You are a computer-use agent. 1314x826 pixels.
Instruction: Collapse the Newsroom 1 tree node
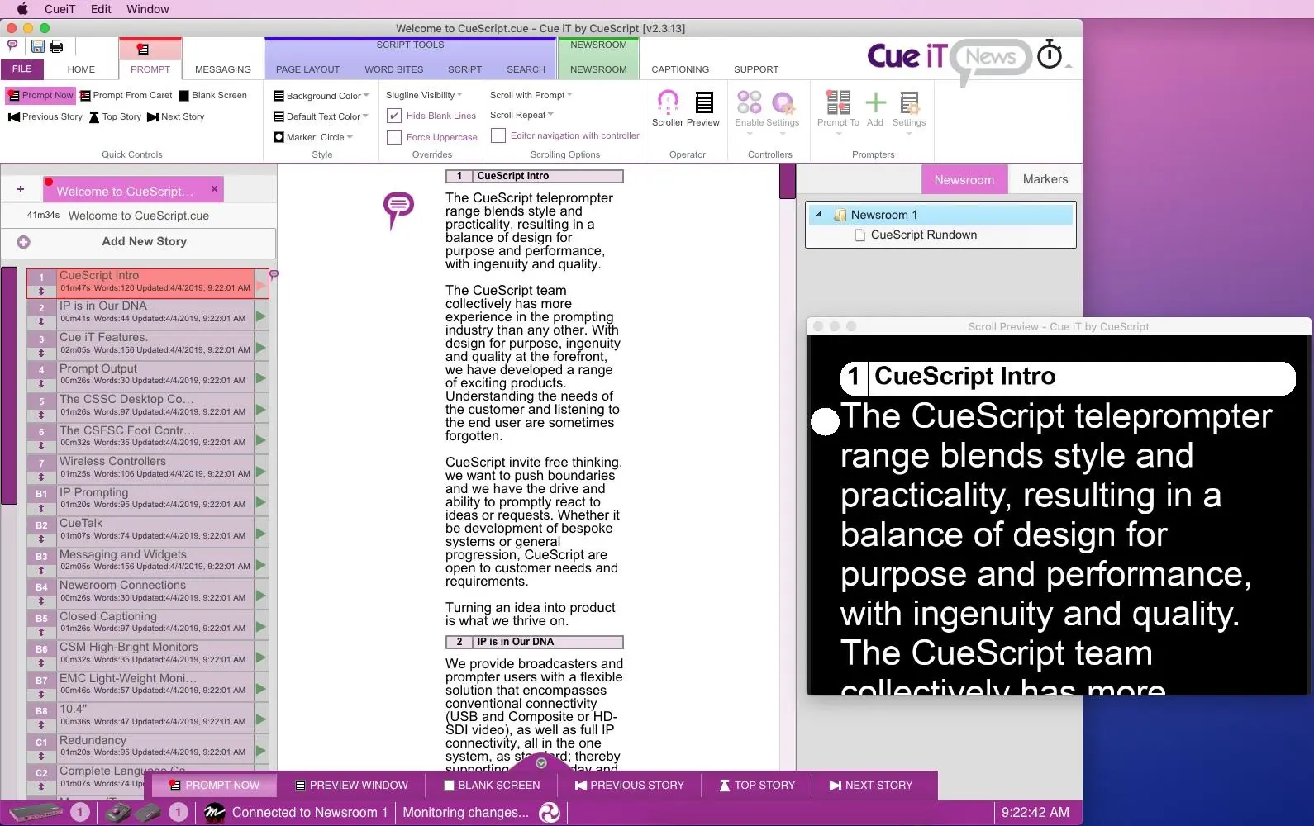coord(818,215)
